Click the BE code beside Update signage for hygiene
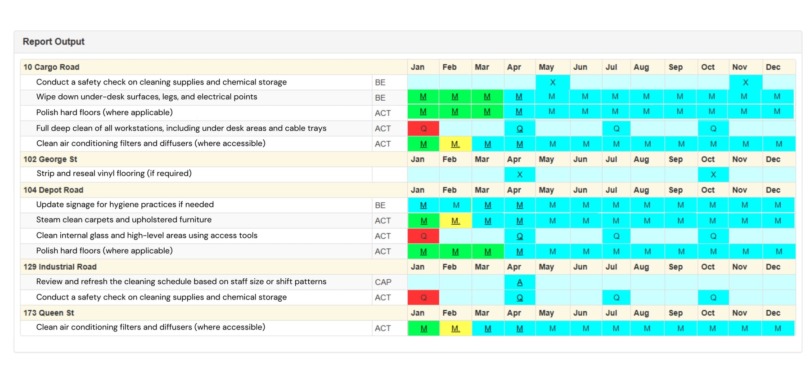 click(380, 205)
